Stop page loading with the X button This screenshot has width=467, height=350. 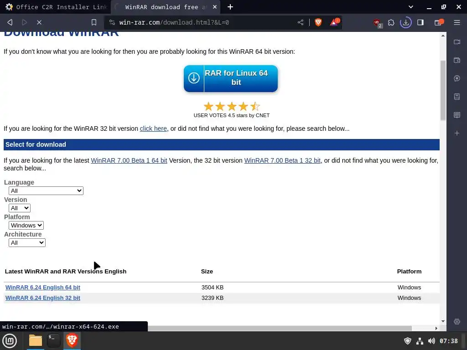click(x=39, y=22)
